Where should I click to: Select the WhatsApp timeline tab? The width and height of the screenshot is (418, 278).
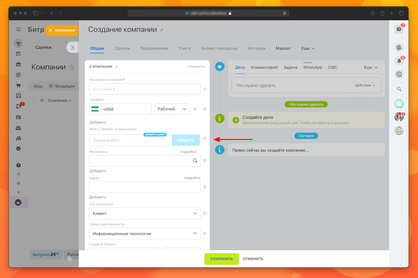click(x=313, y=67)
